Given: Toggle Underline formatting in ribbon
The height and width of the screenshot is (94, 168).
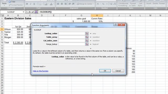Looking at the screenshot, I should pos(34,4).
